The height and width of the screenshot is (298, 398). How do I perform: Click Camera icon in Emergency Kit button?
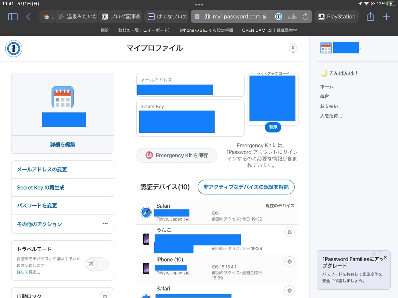pos(149,155)
